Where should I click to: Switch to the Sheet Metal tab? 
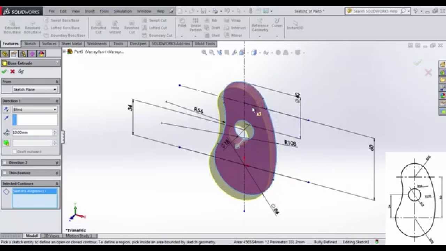(x=72, y=44)
